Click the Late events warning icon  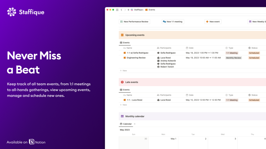click(x=122, y=82)
